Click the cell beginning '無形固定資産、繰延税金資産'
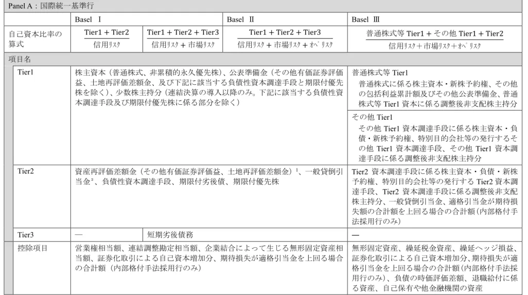Viewport: 528px width, 295px height. click(435, 268)
